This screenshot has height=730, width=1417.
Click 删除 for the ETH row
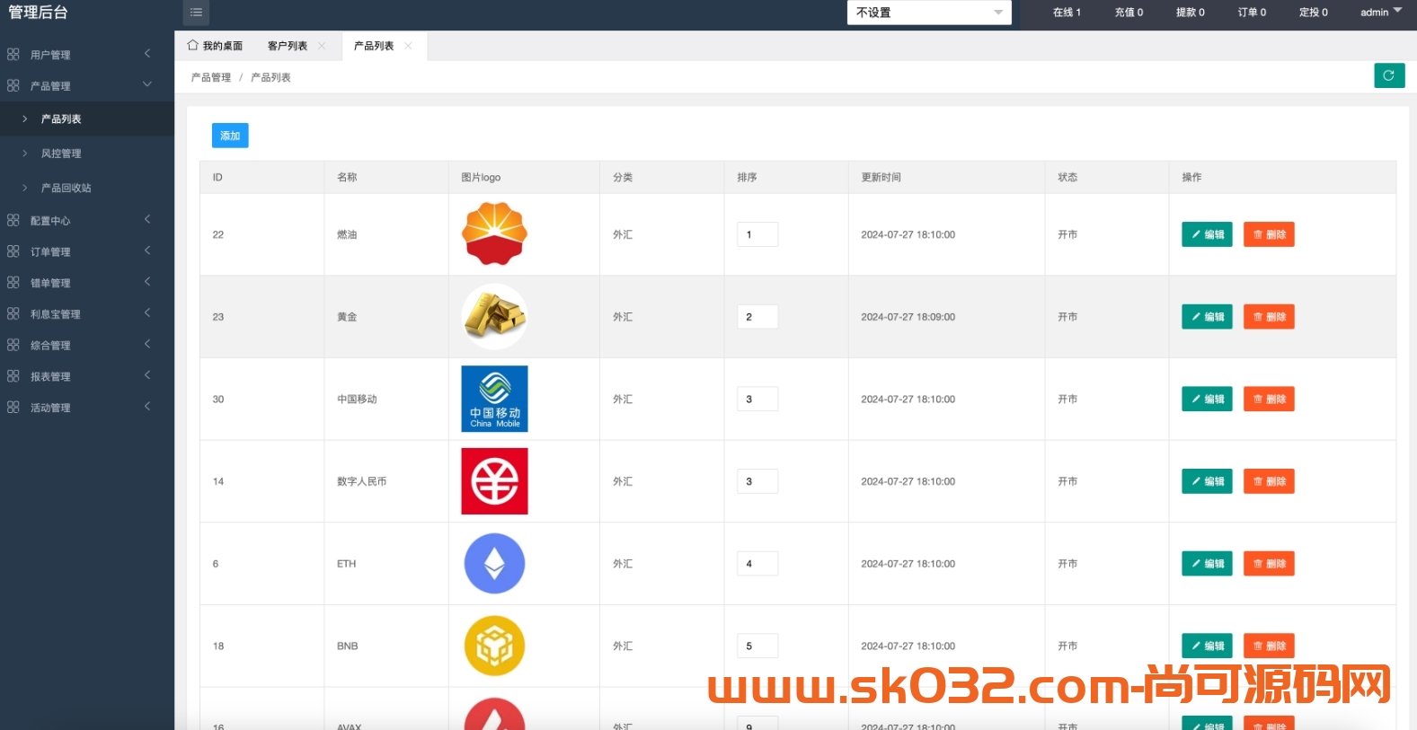pyautogui.click(x=1269, y=564)
